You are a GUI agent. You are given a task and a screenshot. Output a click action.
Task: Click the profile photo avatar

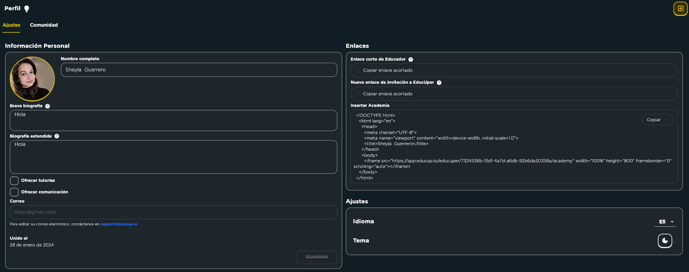click(x=32, y=79)
